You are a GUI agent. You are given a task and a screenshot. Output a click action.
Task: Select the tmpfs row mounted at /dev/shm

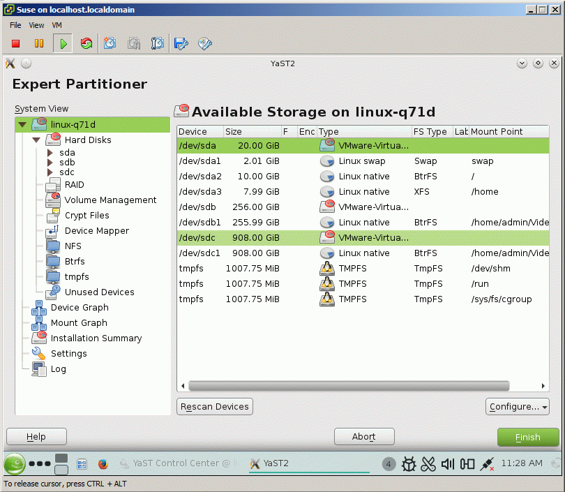point(363,269)
